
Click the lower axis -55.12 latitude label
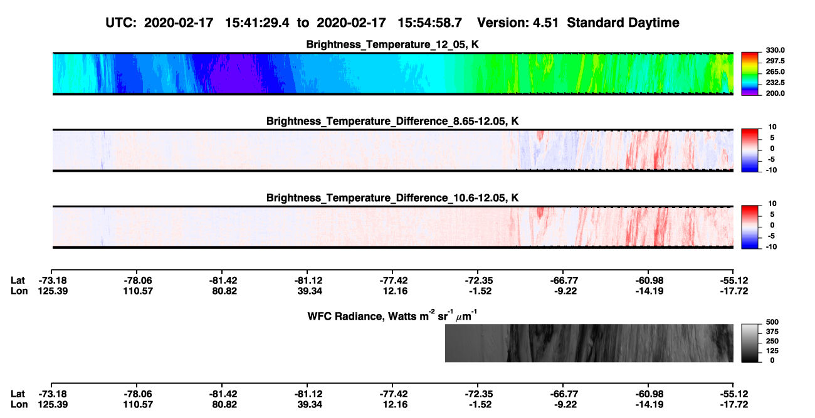[732, 394]
